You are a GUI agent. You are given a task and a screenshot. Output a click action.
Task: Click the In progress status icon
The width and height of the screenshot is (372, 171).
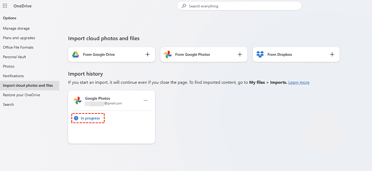pos(76,118)
